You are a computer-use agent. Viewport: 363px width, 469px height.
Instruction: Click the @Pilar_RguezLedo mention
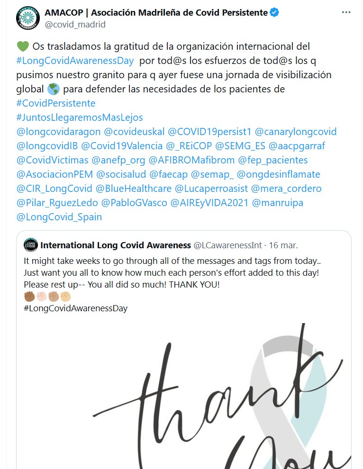pyautogui.click(x=57, y=203)
